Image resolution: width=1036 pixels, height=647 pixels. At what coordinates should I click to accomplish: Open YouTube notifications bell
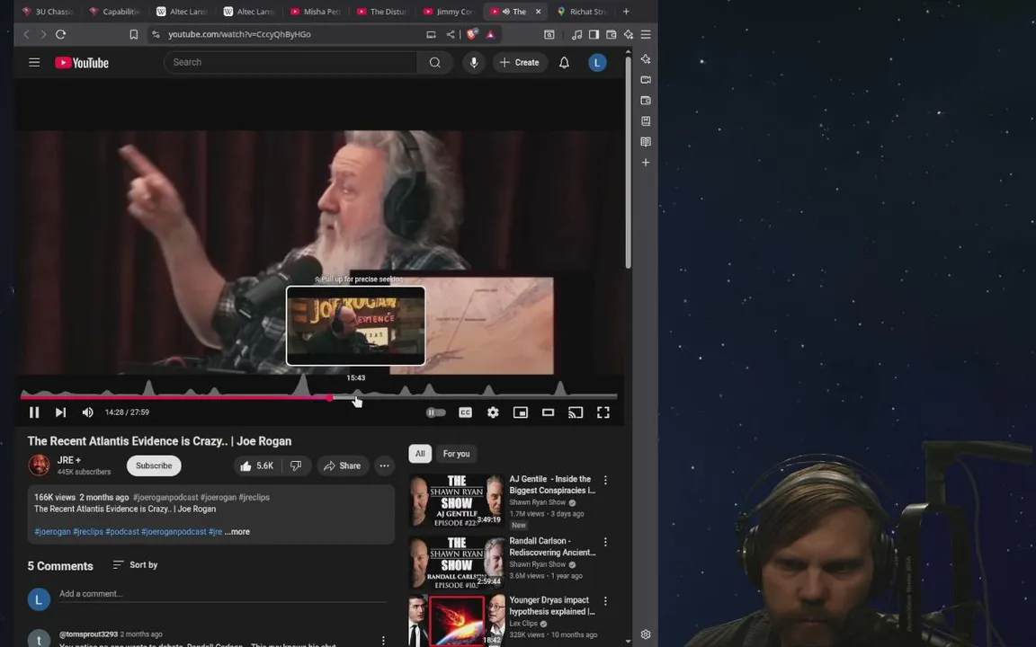point(564,63)
